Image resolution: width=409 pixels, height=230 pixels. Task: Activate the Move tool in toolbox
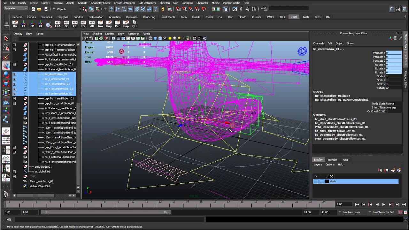click(6, 66)
